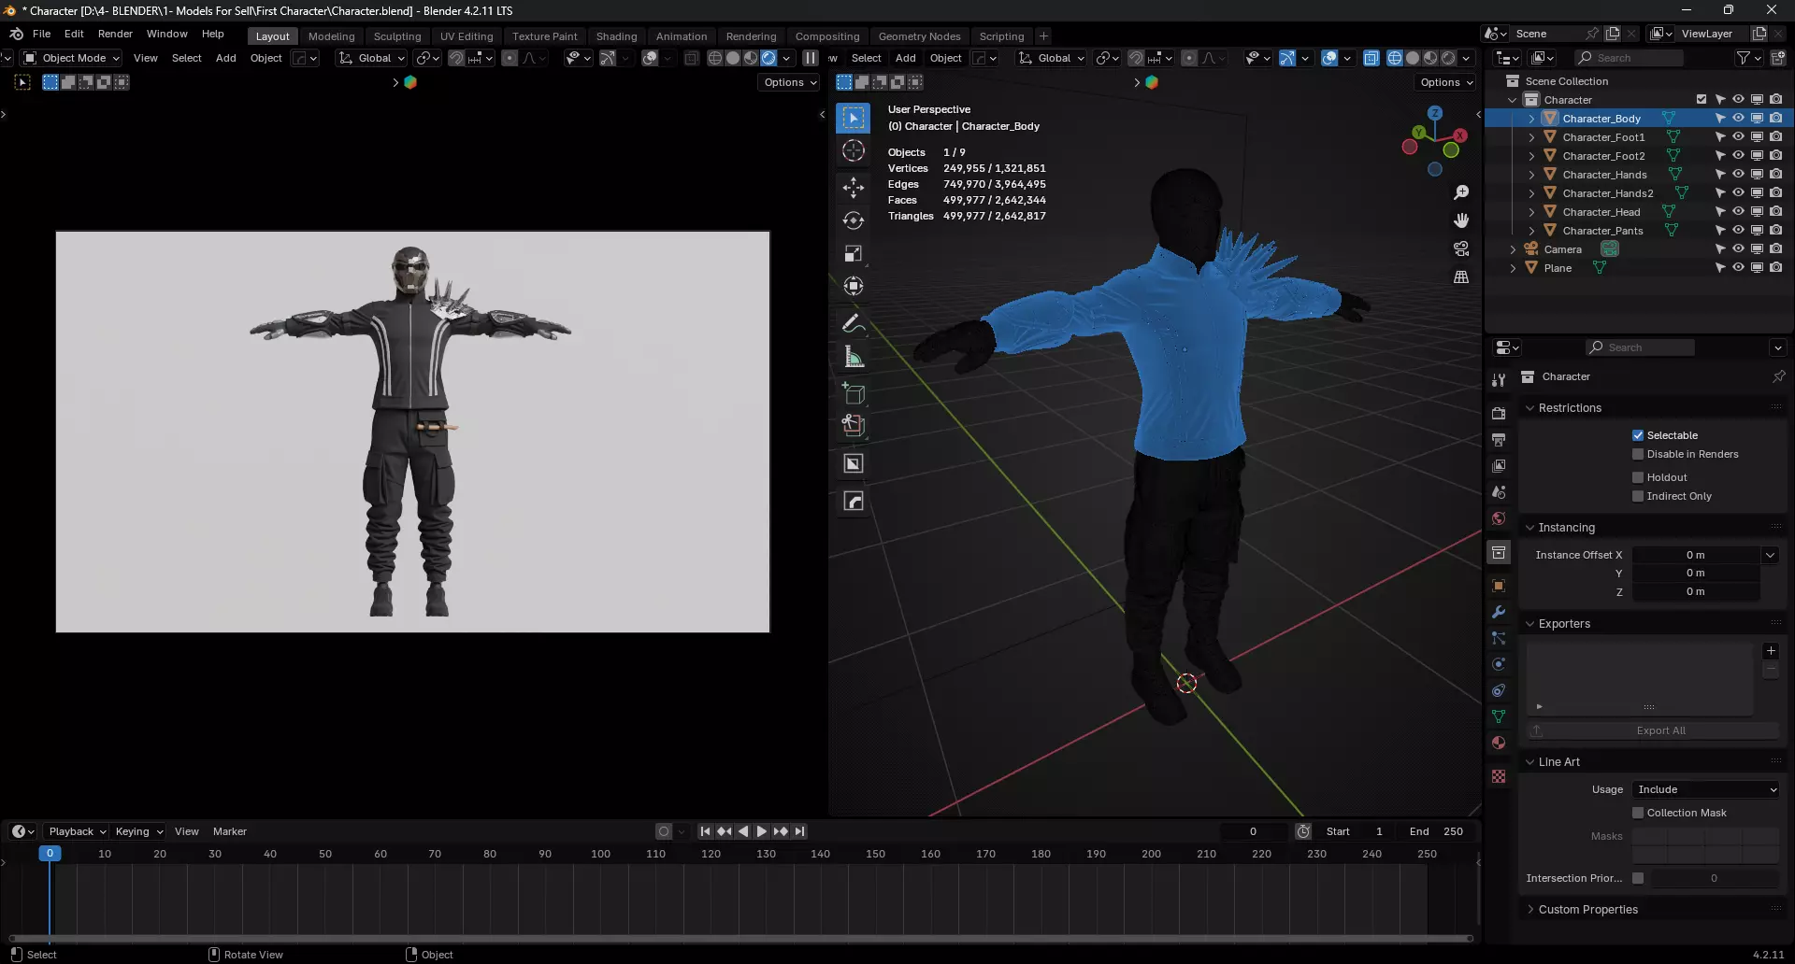Enable the Collection Mask checkbox
This screenshot has height=964, width=1795.
1638,813
